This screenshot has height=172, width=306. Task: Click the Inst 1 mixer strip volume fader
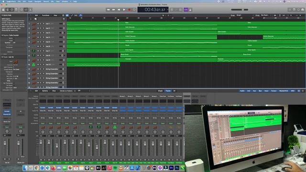click(x=41, y=142)
